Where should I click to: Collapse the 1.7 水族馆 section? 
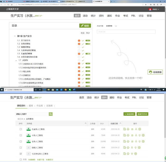pyautogui.click(x=16, y=60)
